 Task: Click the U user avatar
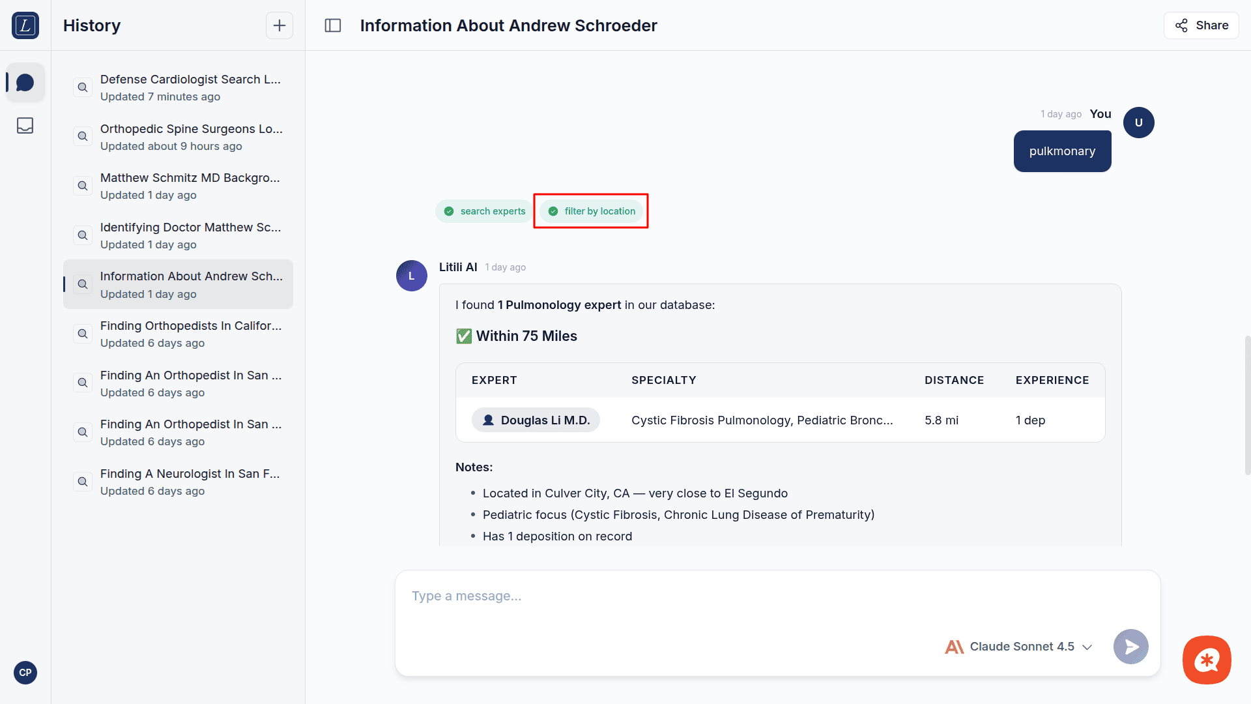(x=1138, y=123)
